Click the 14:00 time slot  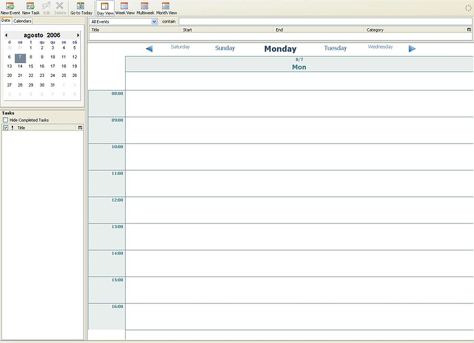[300, 263]
